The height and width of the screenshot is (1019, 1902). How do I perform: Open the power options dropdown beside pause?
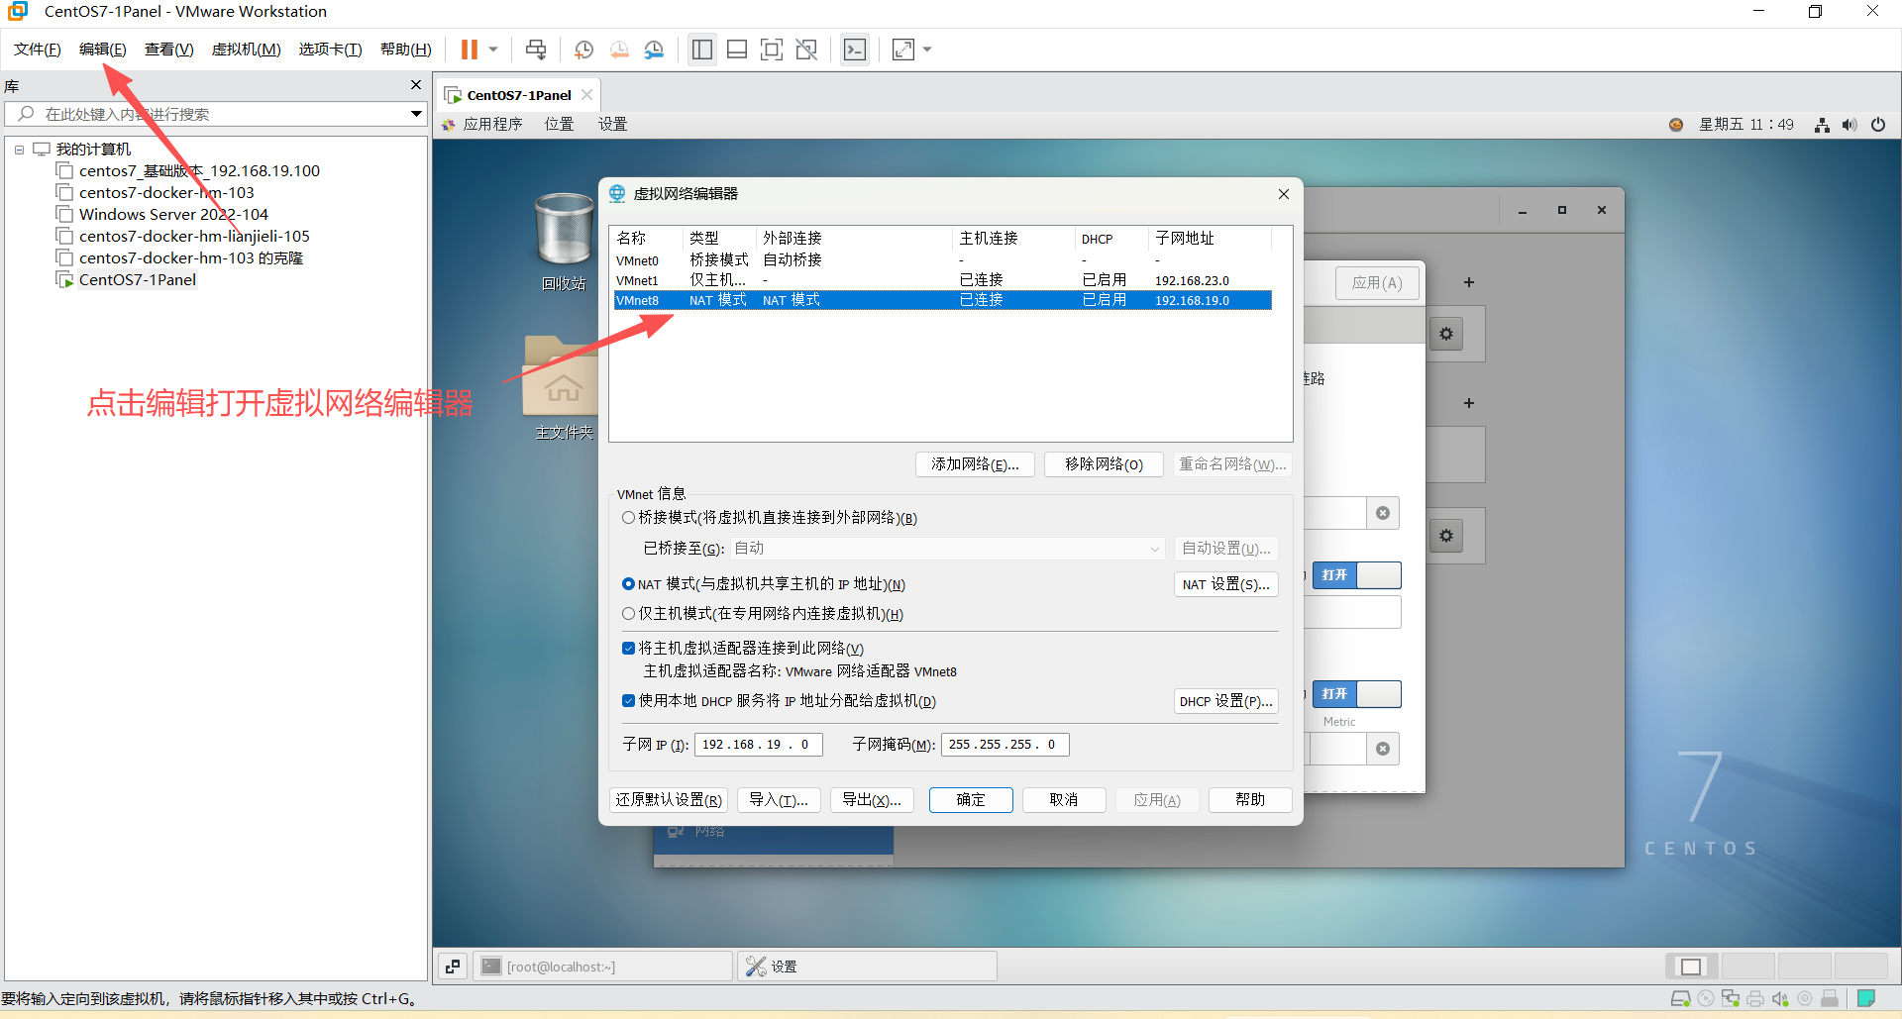pos(493,50)
